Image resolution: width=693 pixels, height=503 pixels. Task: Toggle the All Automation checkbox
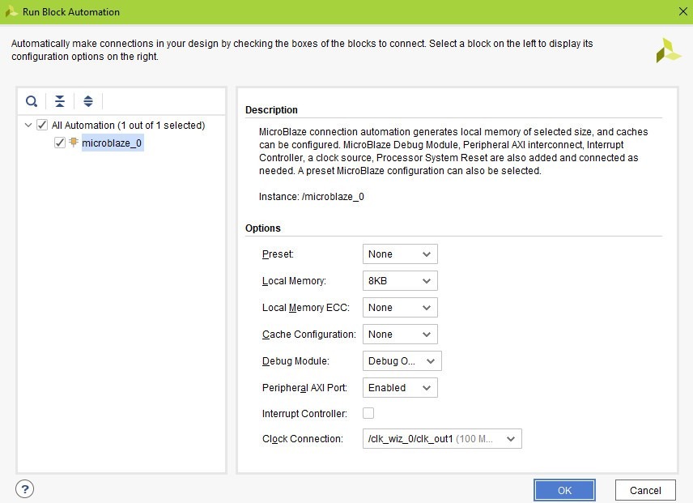point(42,126)
